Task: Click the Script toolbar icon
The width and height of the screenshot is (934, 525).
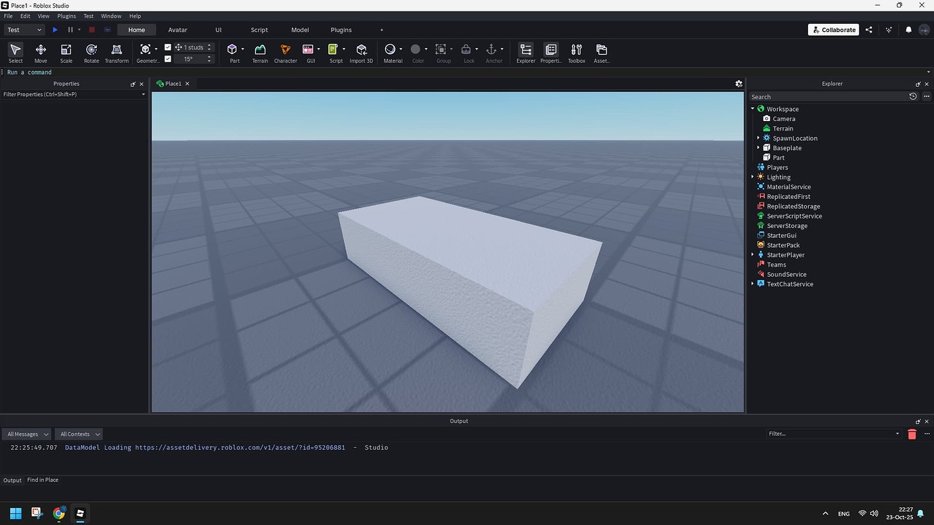Action: click(333, 50)
